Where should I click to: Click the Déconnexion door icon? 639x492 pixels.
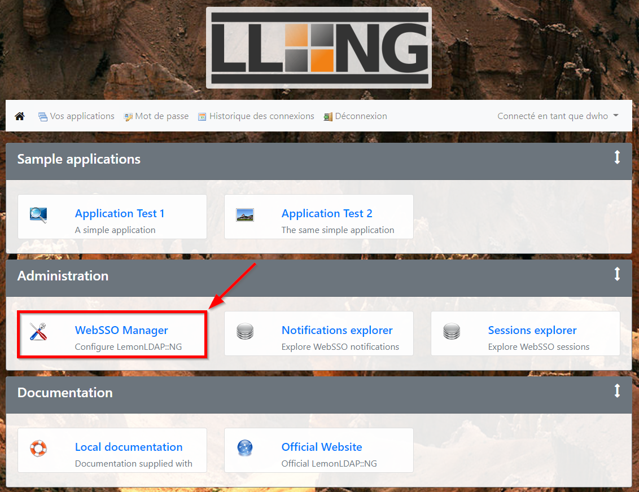[x=328, y=117]
